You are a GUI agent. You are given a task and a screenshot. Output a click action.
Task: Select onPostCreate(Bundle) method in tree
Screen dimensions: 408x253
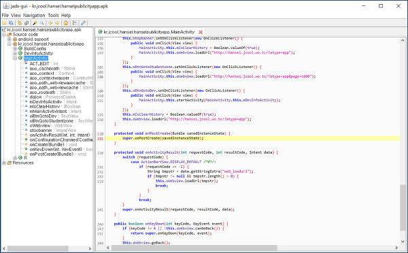58,154
